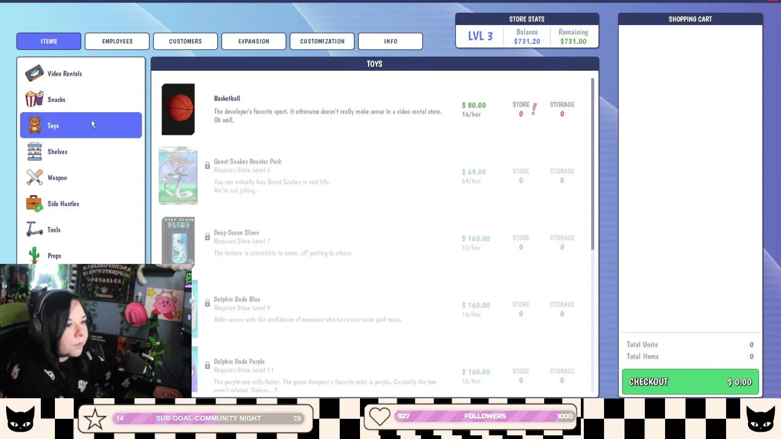The width and height of the screenshot is (781, 439).
Task: Click the LVL 3 store level text
Action: pyautogui.click(x=480, y=36)
